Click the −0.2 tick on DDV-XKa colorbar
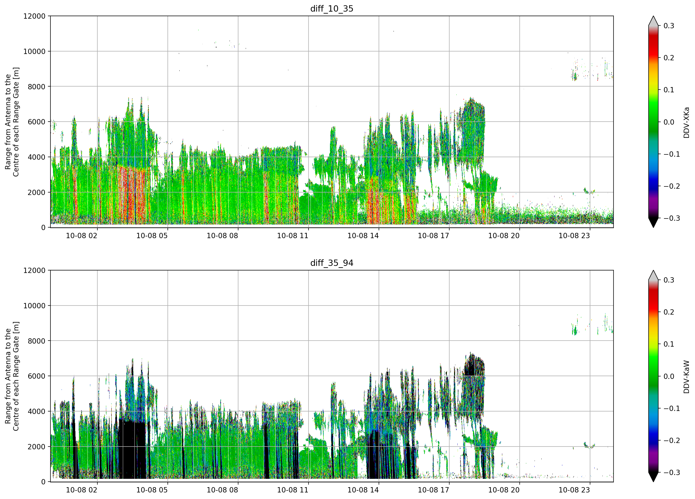Image resolution: width=695 pixels, height=499 pixels. 672,186
